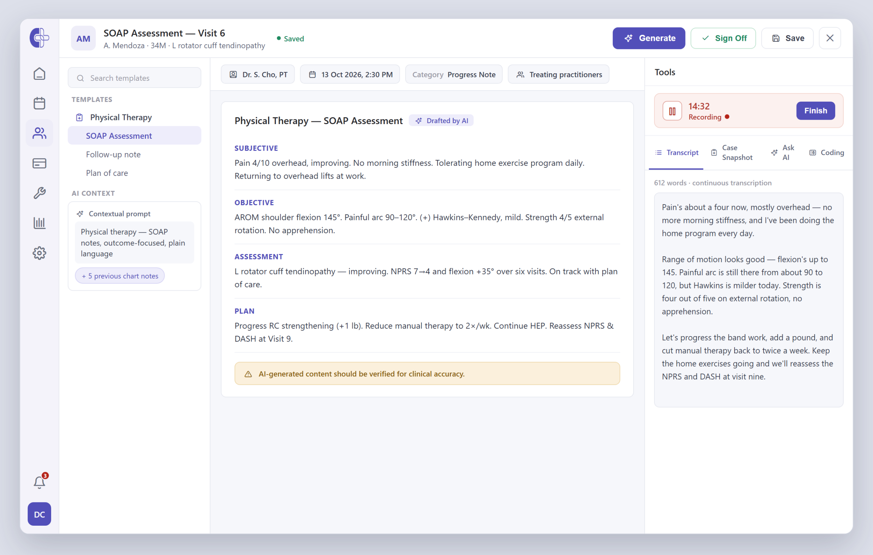The image size is (873, 555).
Task: Open the Billing card sidebar icon
Action: [x=39, y=163]
